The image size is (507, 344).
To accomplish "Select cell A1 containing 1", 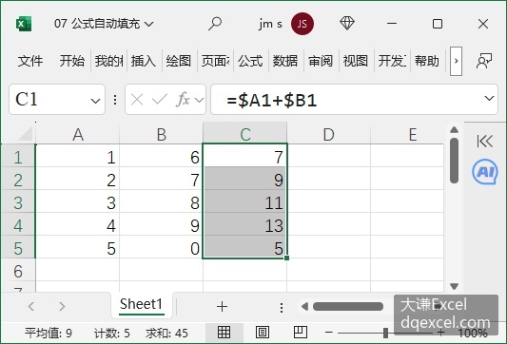I will point(78,158).
